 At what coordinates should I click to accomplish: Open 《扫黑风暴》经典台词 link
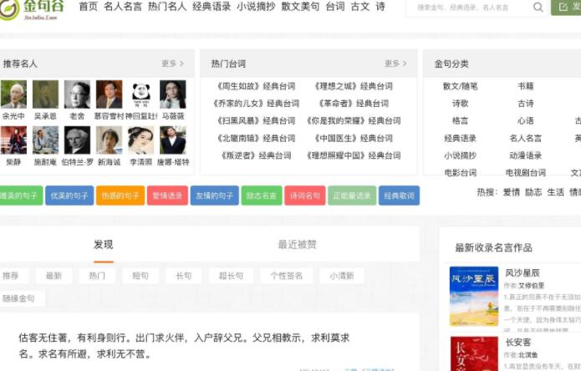256,120
